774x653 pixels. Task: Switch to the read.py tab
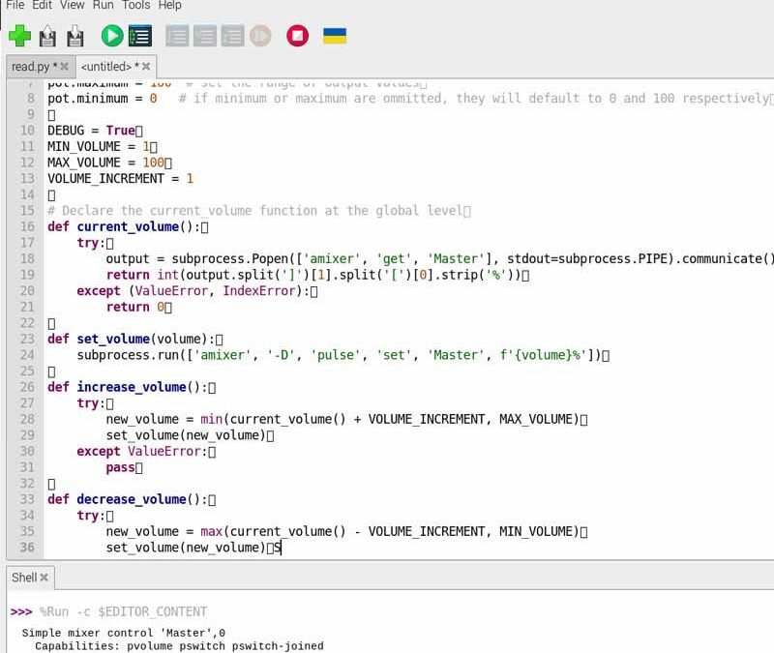[x=34, y=66]
